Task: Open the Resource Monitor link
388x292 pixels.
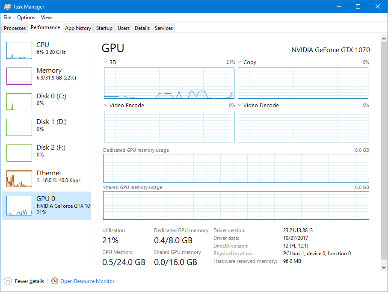Action: [x=87, y=281]
